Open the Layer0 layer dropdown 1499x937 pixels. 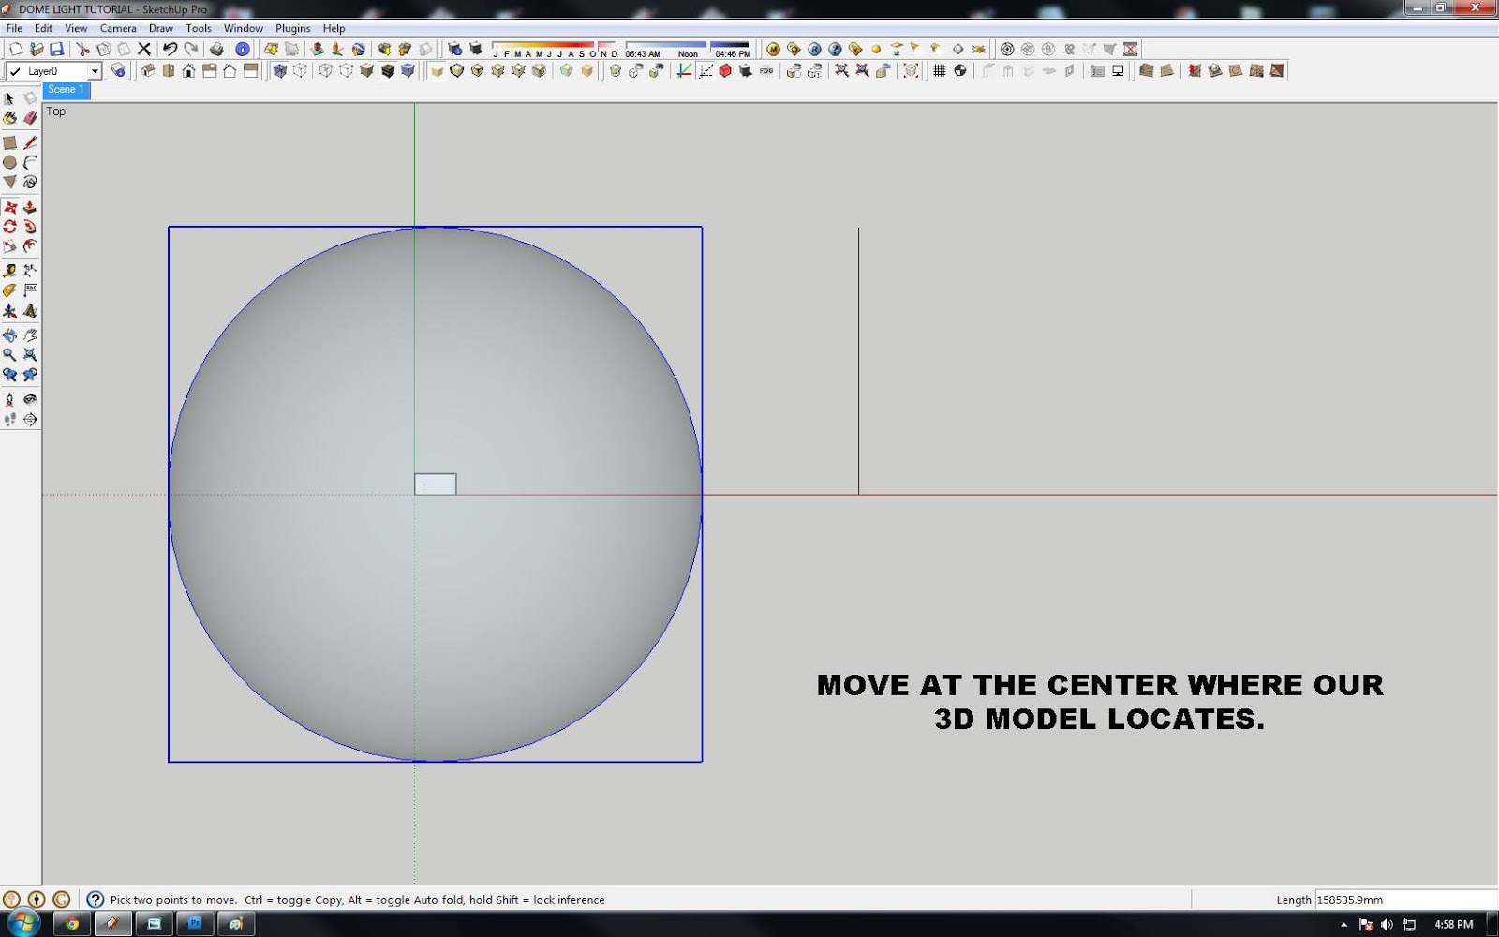tap(95, 70)
